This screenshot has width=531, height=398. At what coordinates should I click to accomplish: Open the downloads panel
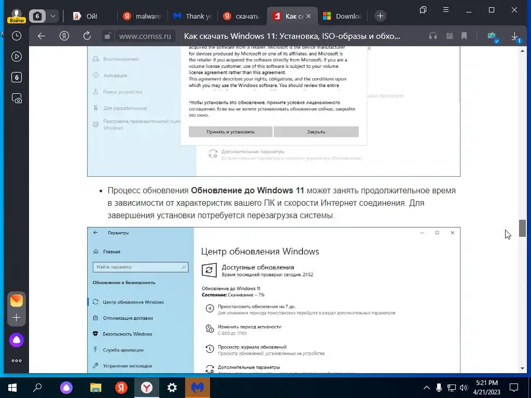pyautogui.click(x=515, y=37)
